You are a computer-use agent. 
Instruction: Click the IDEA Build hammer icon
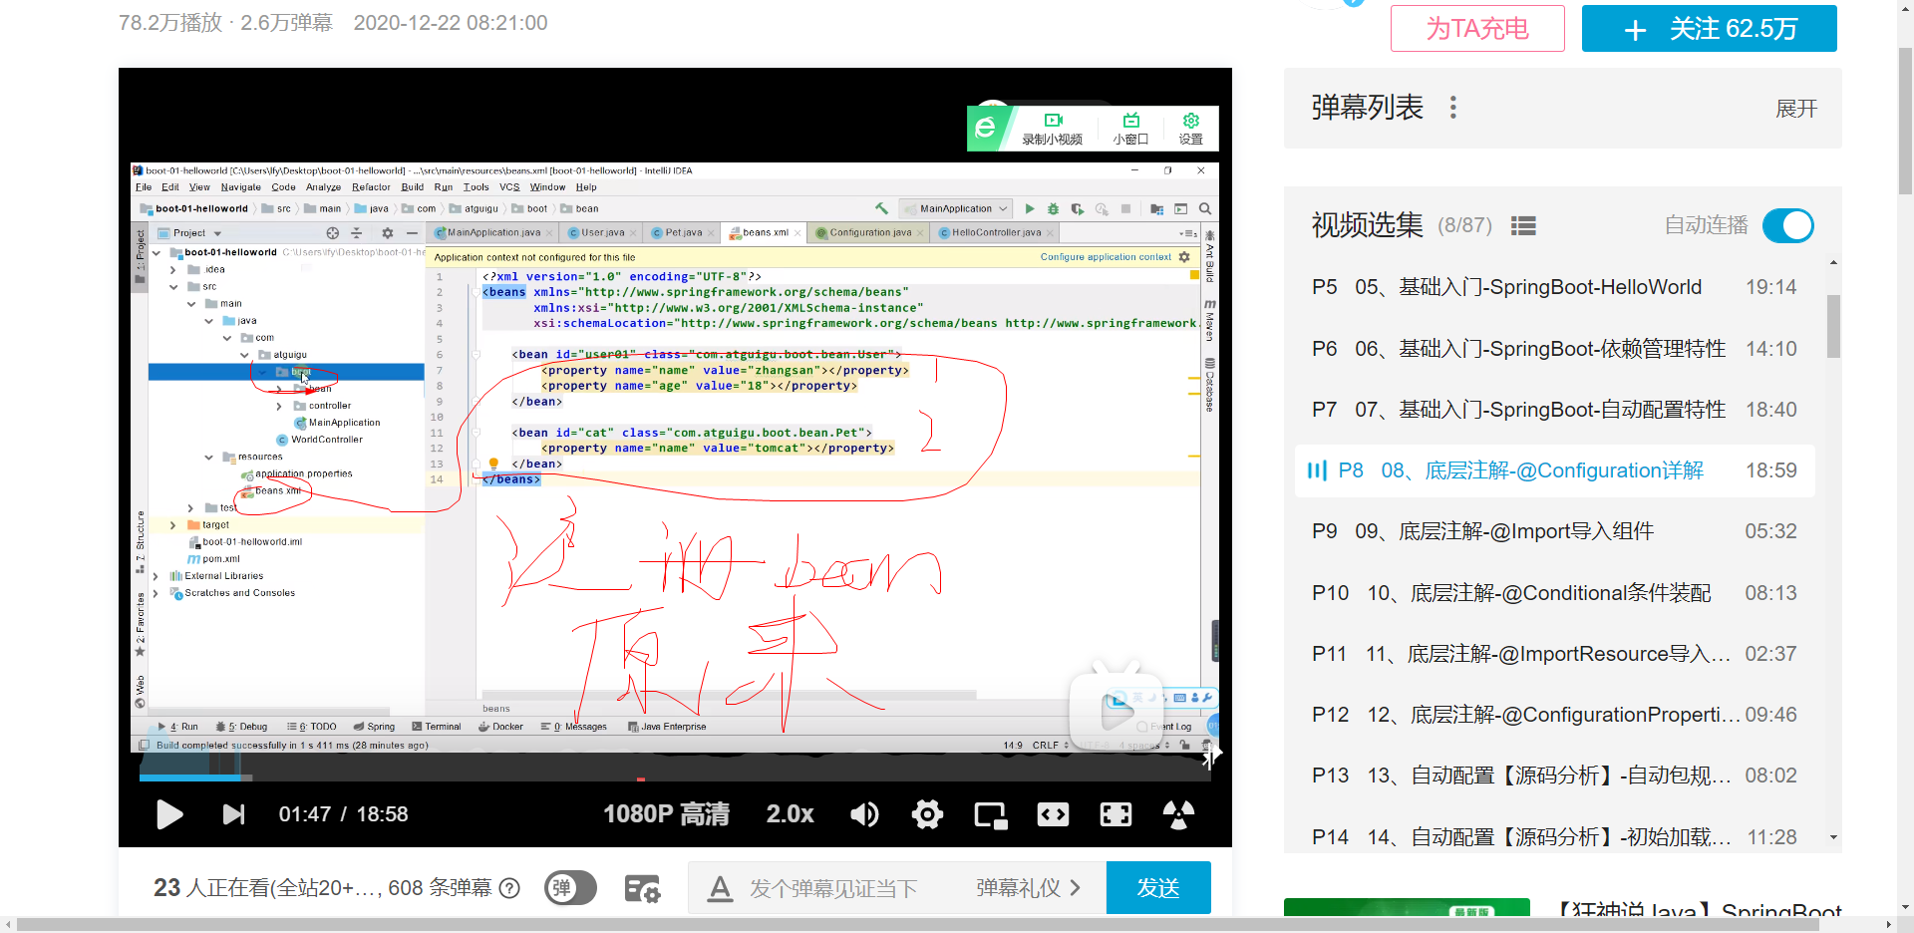click(x=881, y=209)
